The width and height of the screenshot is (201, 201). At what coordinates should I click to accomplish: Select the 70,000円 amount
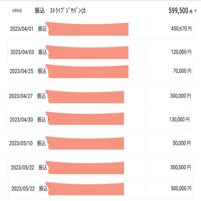pos(182,71)
